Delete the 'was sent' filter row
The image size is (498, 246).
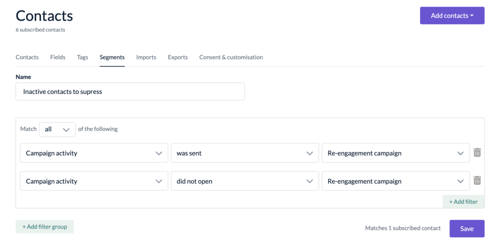click(x=477, y=153)
